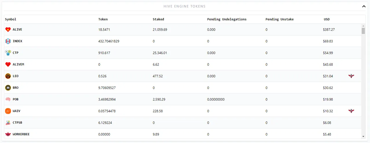370x143 pixels.
Task: Sort by the Staked column header
Action: (158, 19)
